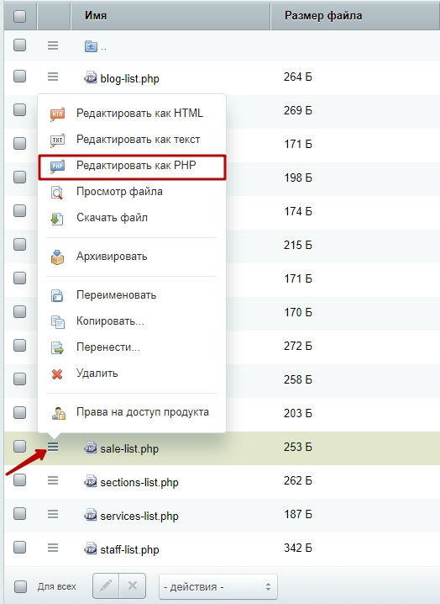Select 'Переименовать' in the context menu

coord(116,295)
